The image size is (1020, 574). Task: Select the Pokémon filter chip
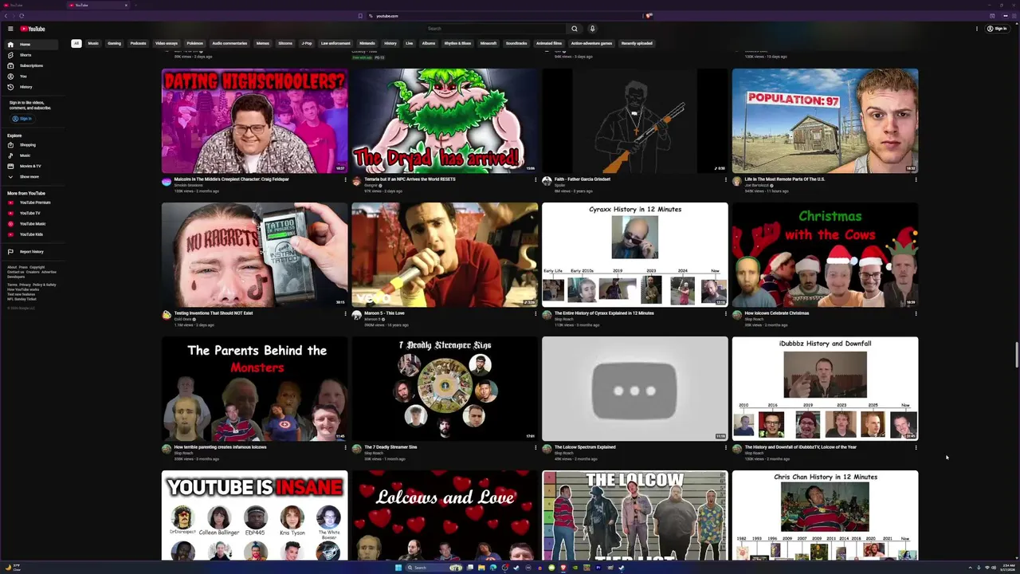[195, 43]
